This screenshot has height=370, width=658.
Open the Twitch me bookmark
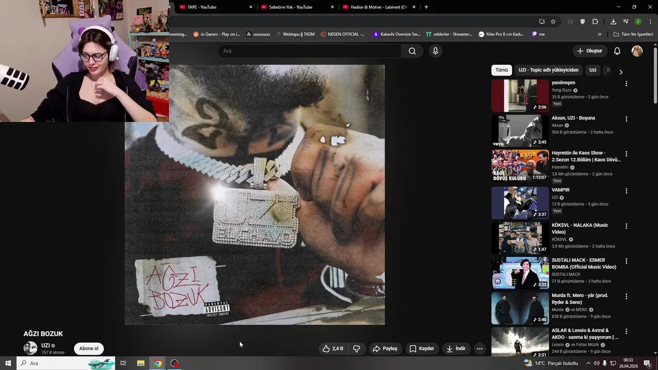538,34
